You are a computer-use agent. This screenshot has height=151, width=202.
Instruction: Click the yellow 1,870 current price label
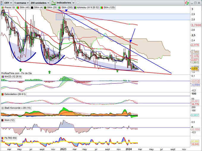tap(194, 69)
